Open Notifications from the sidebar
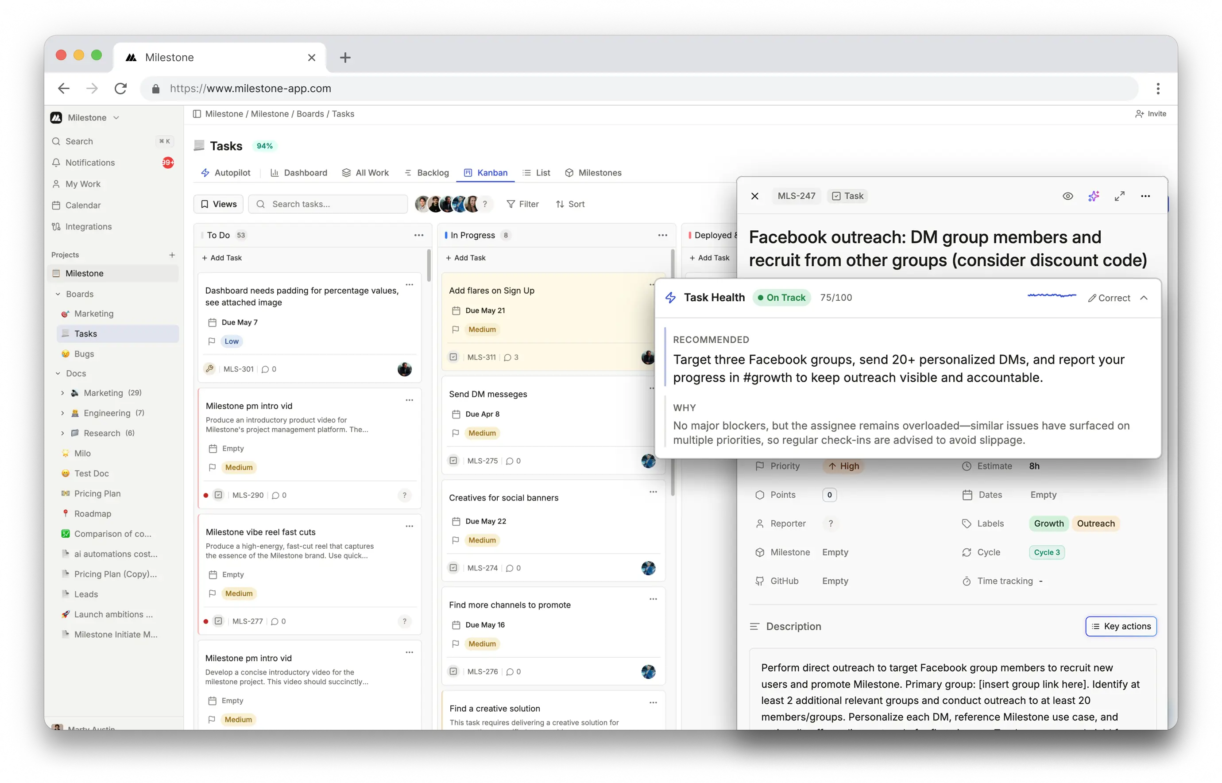The width and height of the screenshot is (1222, 783). click(x=90, y=162)
